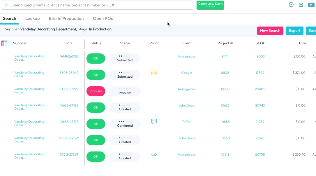Image resolution: width=316 pixels, height=176 pixels.
Task: Click the green double-check proof icon
Action: tap(154, 155)
